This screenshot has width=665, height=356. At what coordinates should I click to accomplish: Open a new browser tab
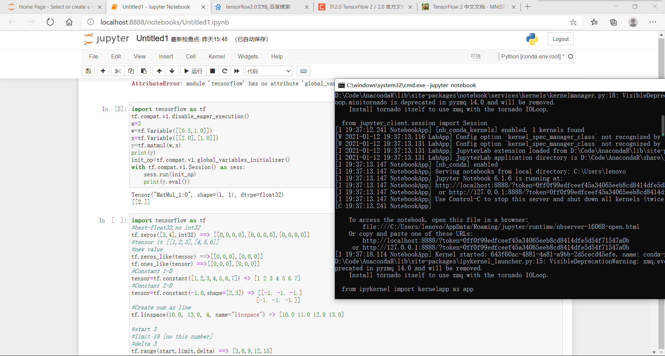[527, 7]
